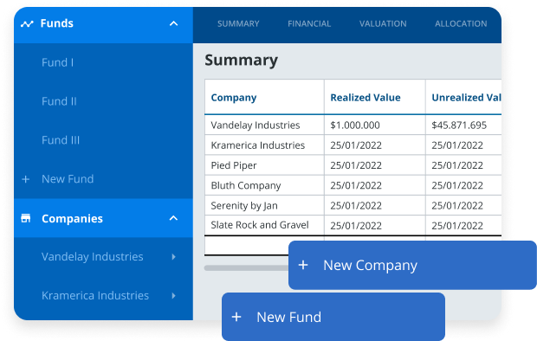The image size is (537, 341).
Task: Click the Funds section header
Action: pos(103,25)
